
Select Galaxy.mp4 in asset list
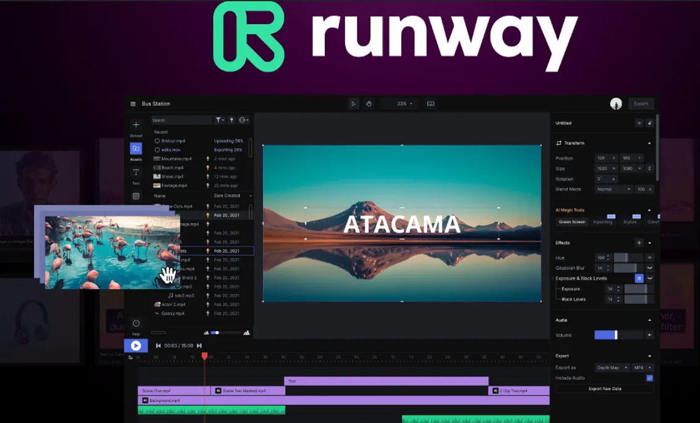[173, 313]
